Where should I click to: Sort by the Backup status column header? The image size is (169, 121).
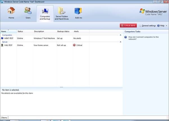point(65,31)
